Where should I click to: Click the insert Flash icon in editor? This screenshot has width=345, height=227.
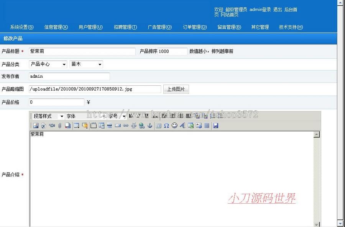[x=44, y=126]
